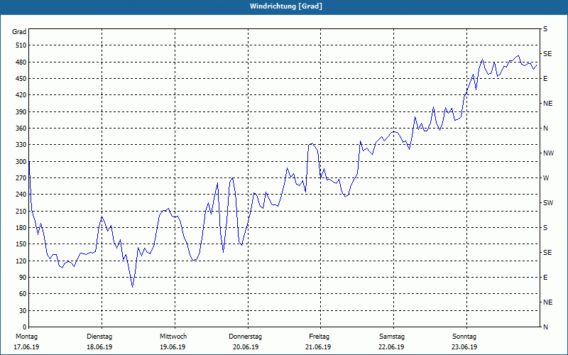Image resolution: width=568 pixels, height=355 pixels.
Task: Click the 'Freitag' day label
Action: click(319, 337)
